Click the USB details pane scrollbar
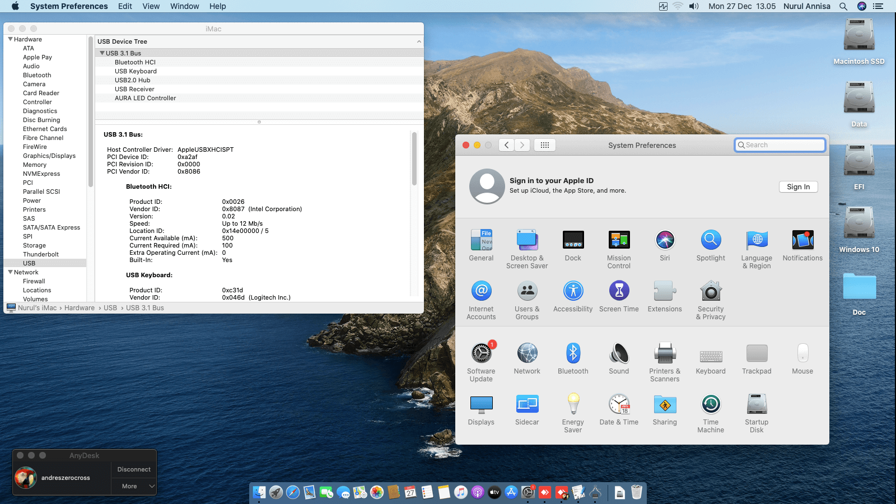Image resolution: width=896 pixels, height=504 pixels. (414, 160)
